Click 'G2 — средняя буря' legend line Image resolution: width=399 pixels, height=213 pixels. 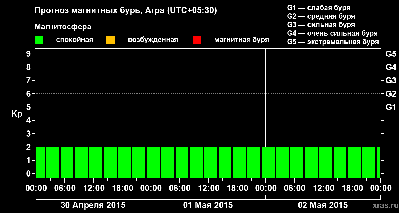[x=321, y=16]
